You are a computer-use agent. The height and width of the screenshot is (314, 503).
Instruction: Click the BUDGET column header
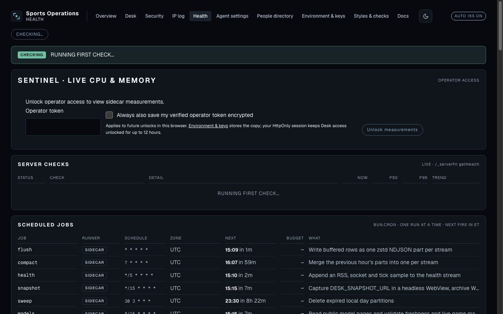pyautogui.click(x=295, y=238)
